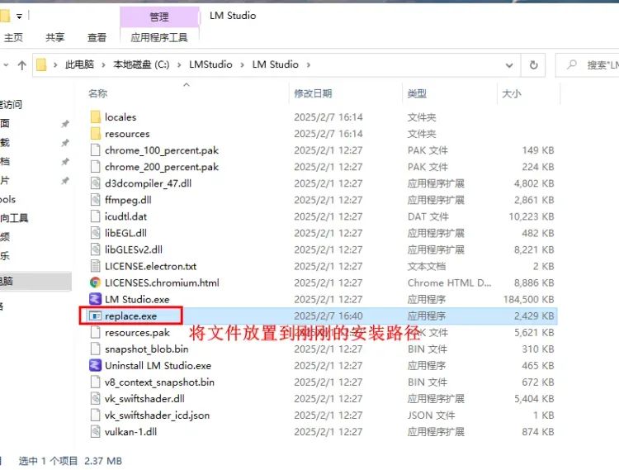Navigate to 本地磁盘 (C:) in breadcrumb
Image resolution: width=619 pixels, height=470 pixels.
coord(141,64)
